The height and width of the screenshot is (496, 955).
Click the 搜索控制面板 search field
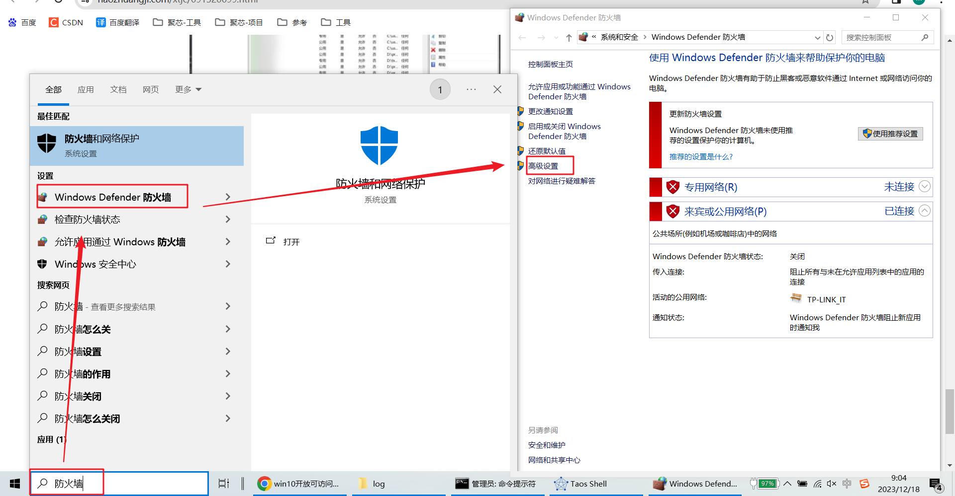(x=887, y=37)
